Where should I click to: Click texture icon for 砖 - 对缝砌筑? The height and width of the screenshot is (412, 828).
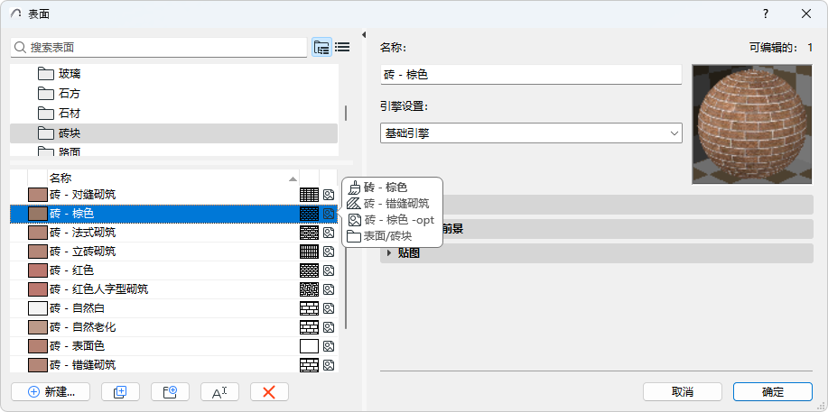(329, 195)
